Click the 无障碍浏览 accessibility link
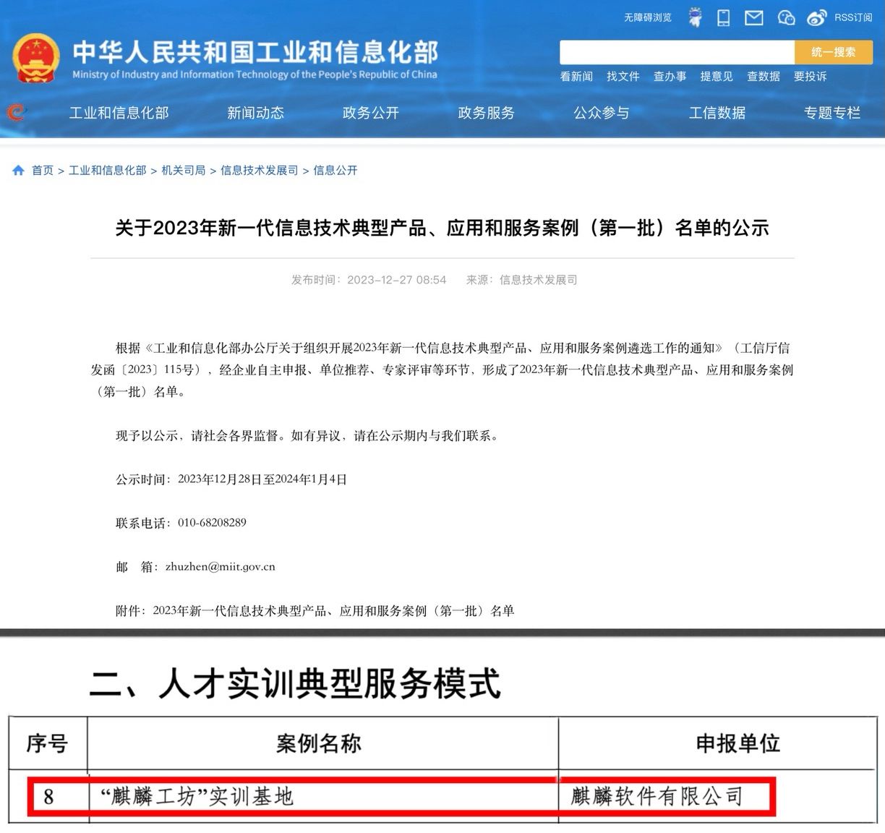 coord(647,17)
